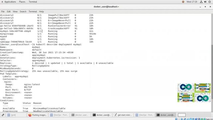Click the CreationTimestamp value Wed, 30 Jun 2021
This screenshot has width=213, height=120.
[53, 53]
